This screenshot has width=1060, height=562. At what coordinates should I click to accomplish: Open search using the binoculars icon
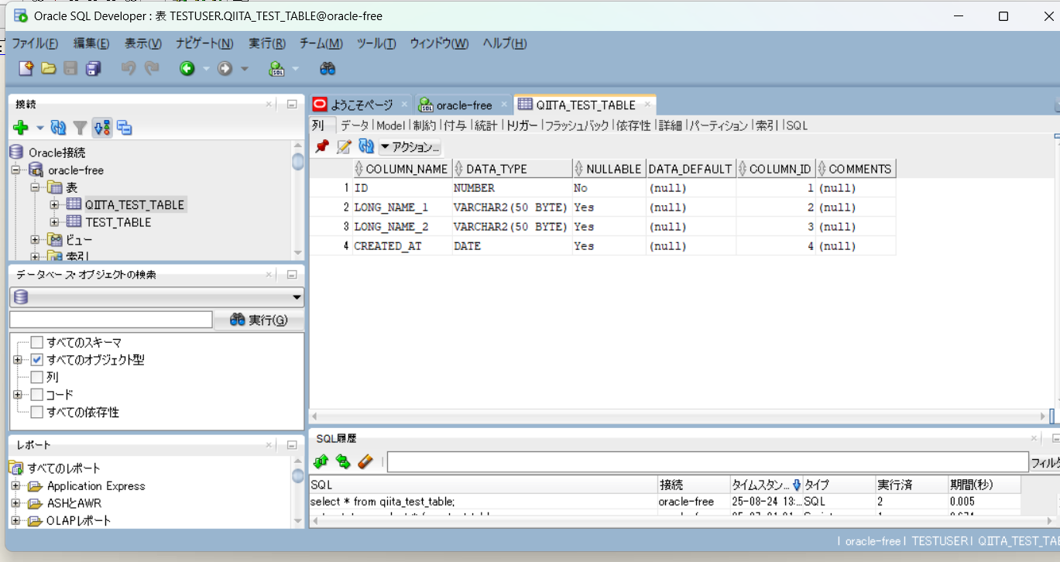pos(328,69)
